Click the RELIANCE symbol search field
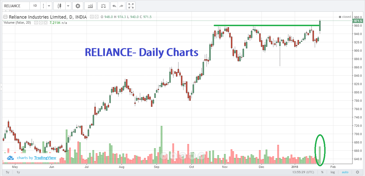 (x=16, y=6)
